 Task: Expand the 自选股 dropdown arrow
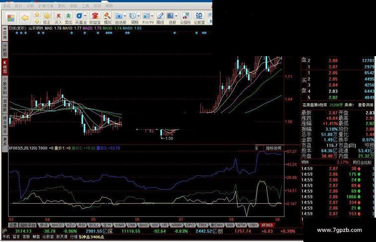point(125,16)
